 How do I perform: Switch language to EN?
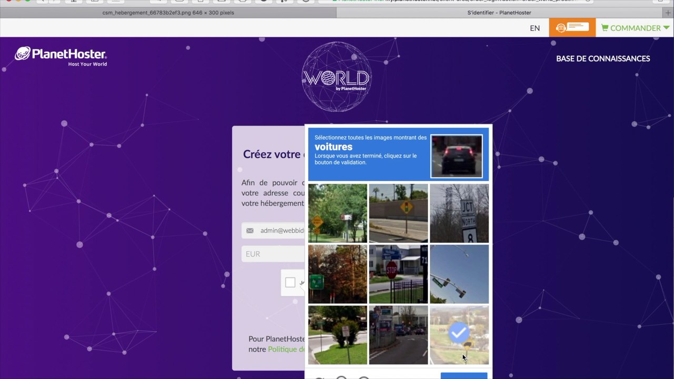[535, 28]
